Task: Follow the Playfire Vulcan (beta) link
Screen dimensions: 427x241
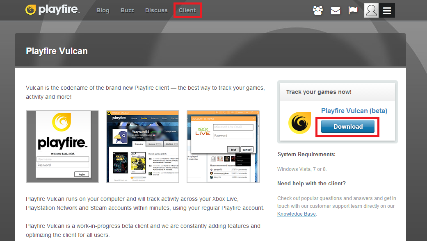Action: pos(354,111)
